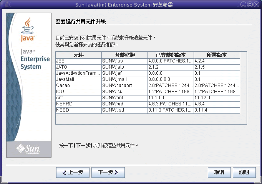Select the 套裝軟體 column header

click(x=124, y=55)
